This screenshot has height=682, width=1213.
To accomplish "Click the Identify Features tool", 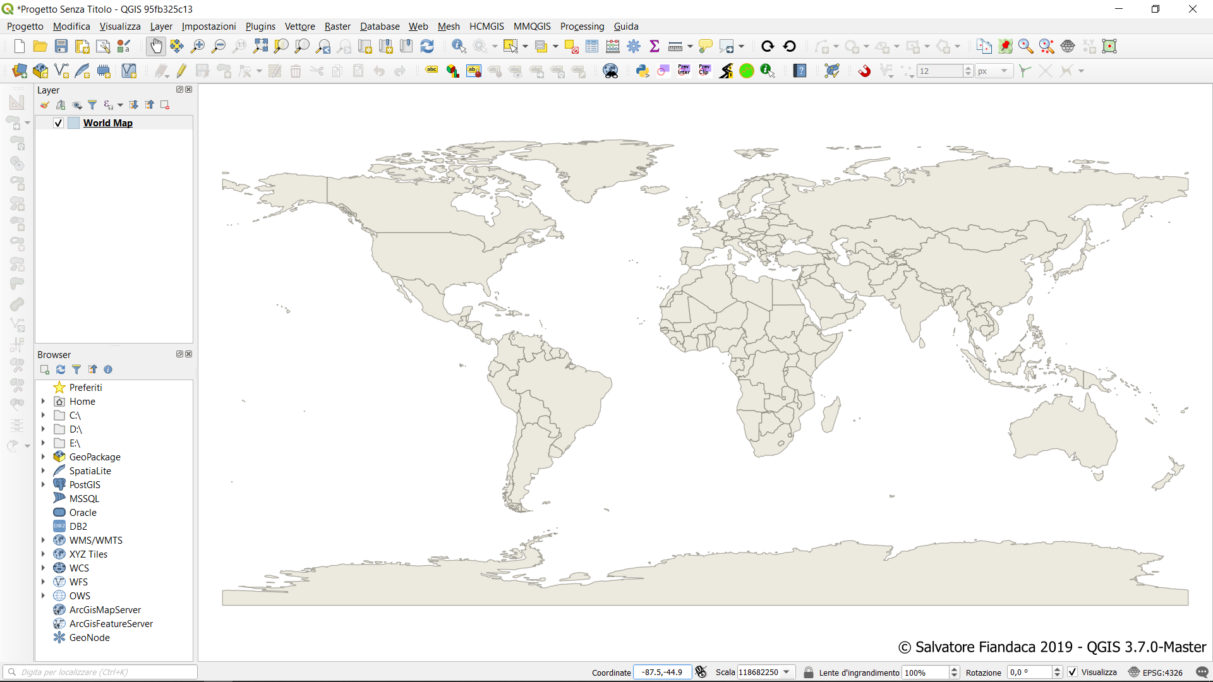I will pos(459,46).
